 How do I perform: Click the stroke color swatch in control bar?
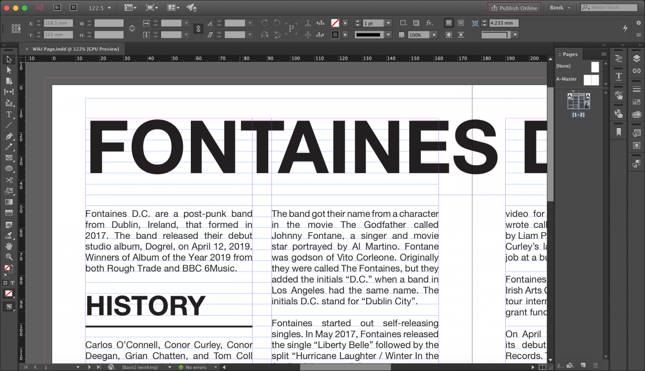(335, 35)
